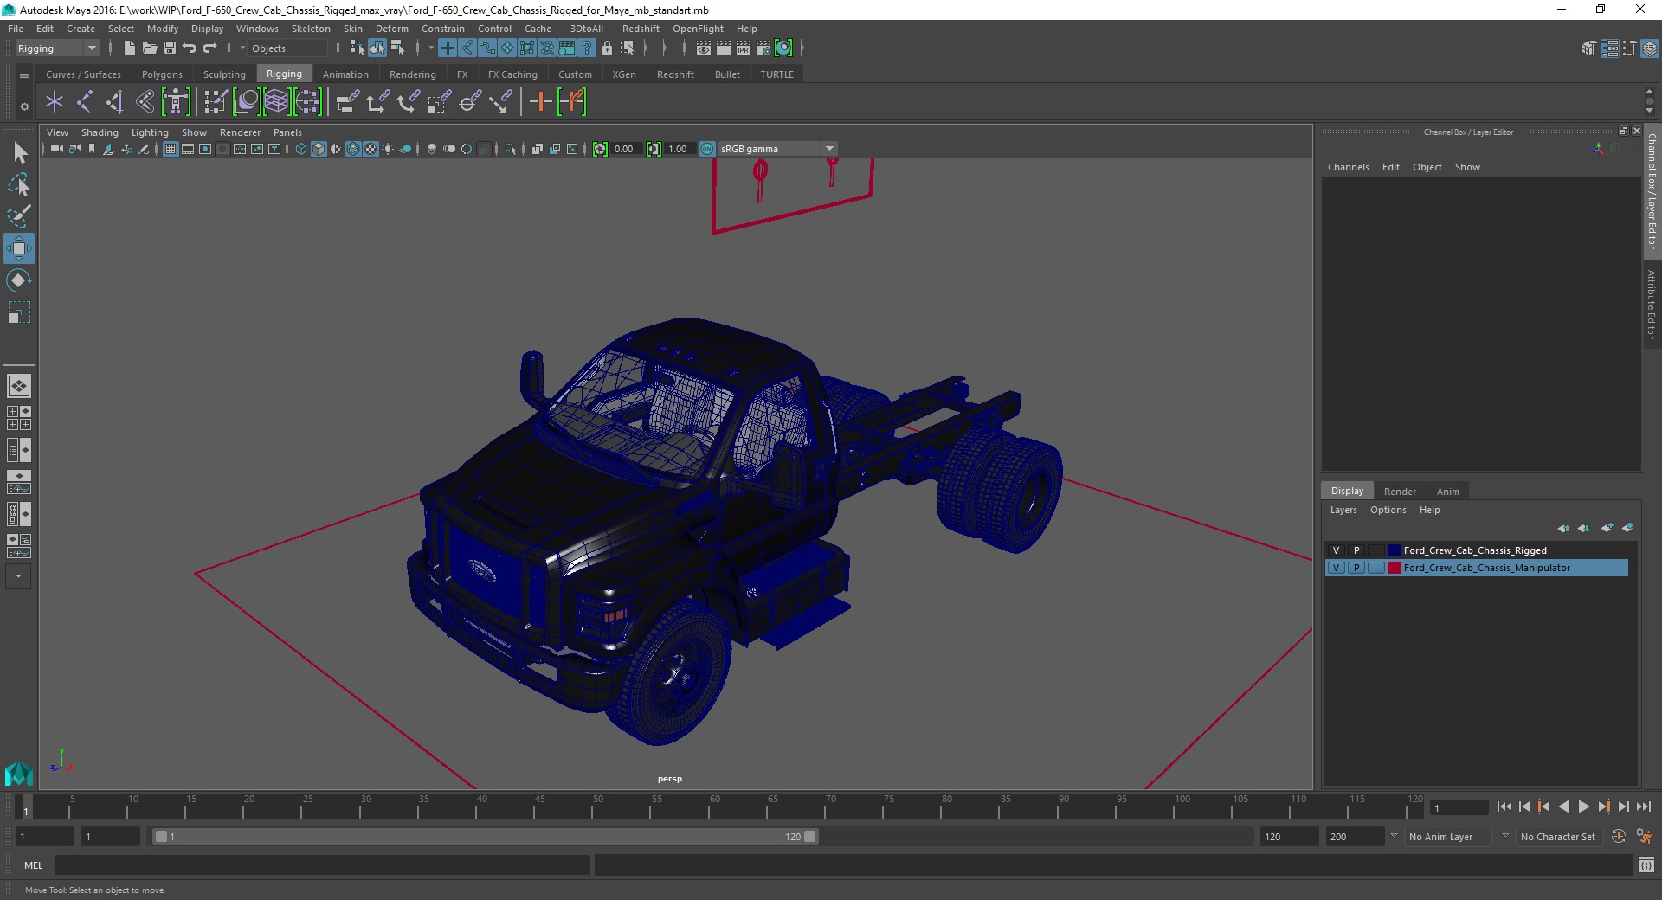The image size is (1662, 900).
Task: Select the Create Joints tool on Rigging shelf
Action: click(84, 102)
